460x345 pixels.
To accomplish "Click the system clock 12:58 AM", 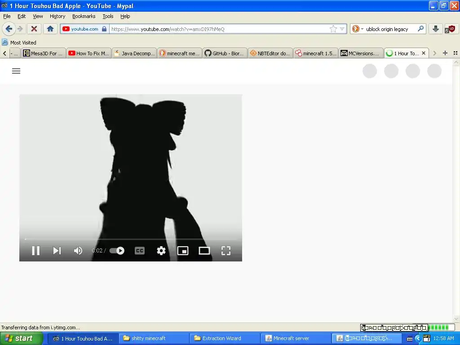I will click(x=443, y=338).
